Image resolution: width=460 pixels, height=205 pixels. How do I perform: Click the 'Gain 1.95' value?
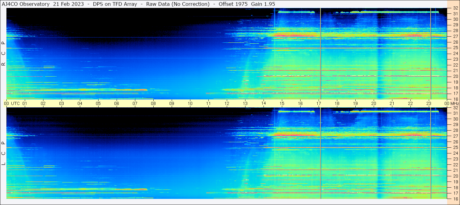(x=263, y=4)
